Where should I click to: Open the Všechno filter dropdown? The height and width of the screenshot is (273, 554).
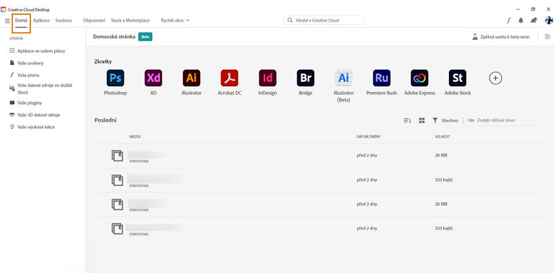point(450,120)
